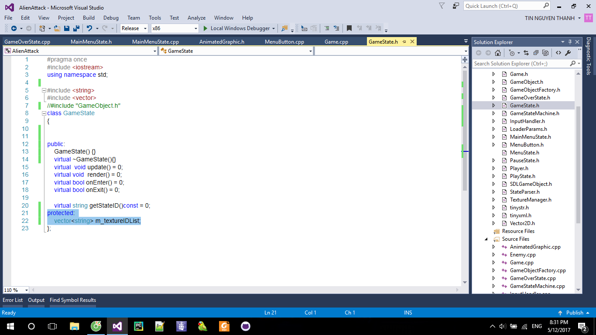Open Properties wrench in Solution Explorer

coord(568,53)
